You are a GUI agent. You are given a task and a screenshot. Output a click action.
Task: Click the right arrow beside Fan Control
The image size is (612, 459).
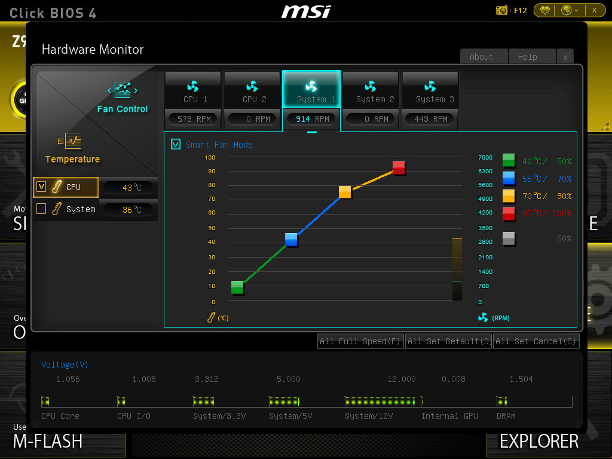point(136,91)
